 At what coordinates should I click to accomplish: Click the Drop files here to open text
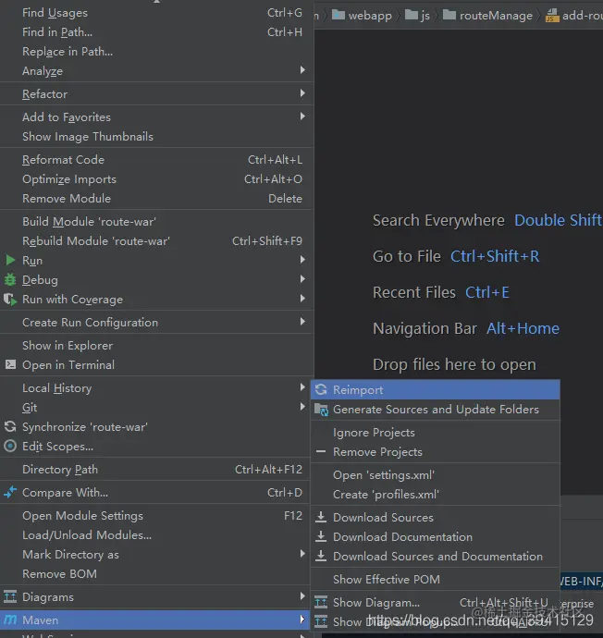click(x=454, y=364)
